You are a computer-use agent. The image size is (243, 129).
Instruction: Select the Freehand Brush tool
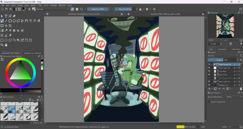pos(2,21)
